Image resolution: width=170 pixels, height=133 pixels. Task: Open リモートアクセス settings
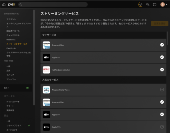(x=14, y=126)
